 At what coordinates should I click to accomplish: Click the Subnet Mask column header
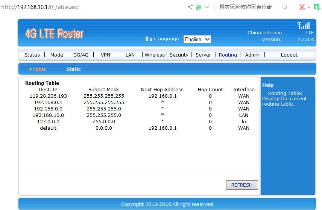click(103, 90)
